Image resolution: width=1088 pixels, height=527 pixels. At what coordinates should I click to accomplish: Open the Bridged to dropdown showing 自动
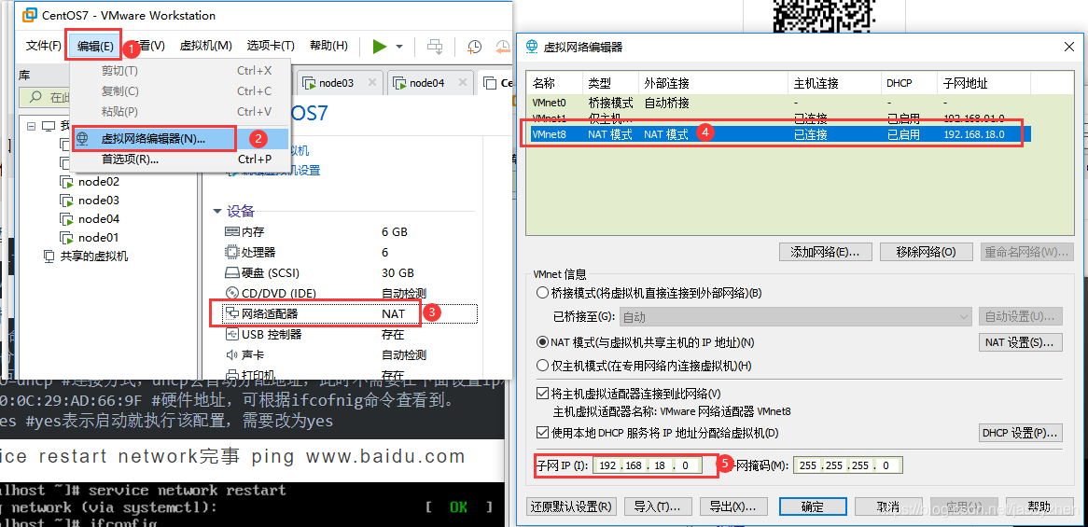(x=795, y=317)
